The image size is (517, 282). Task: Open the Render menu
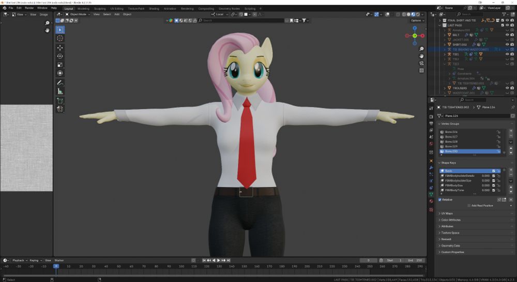point(29,8)
